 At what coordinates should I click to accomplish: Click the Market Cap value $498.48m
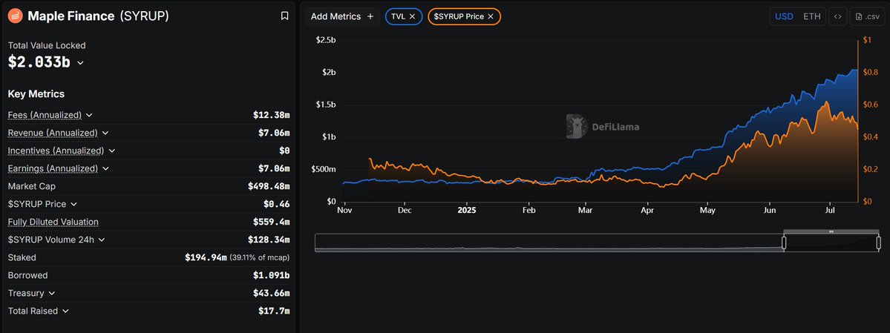coord(269,186)
